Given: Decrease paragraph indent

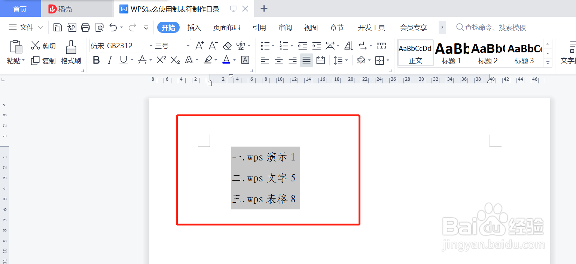Looking at the screenshot, I should (302, 46).
